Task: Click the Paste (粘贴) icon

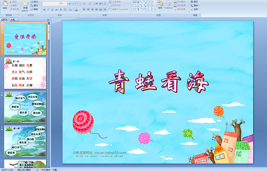Action: (x=4, y=5)
